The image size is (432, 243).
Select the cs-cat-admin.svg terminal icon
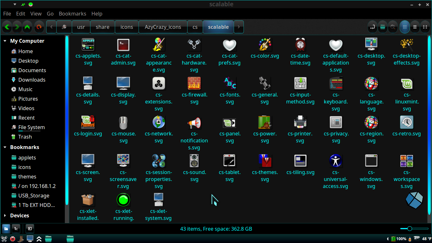(123, 52)
